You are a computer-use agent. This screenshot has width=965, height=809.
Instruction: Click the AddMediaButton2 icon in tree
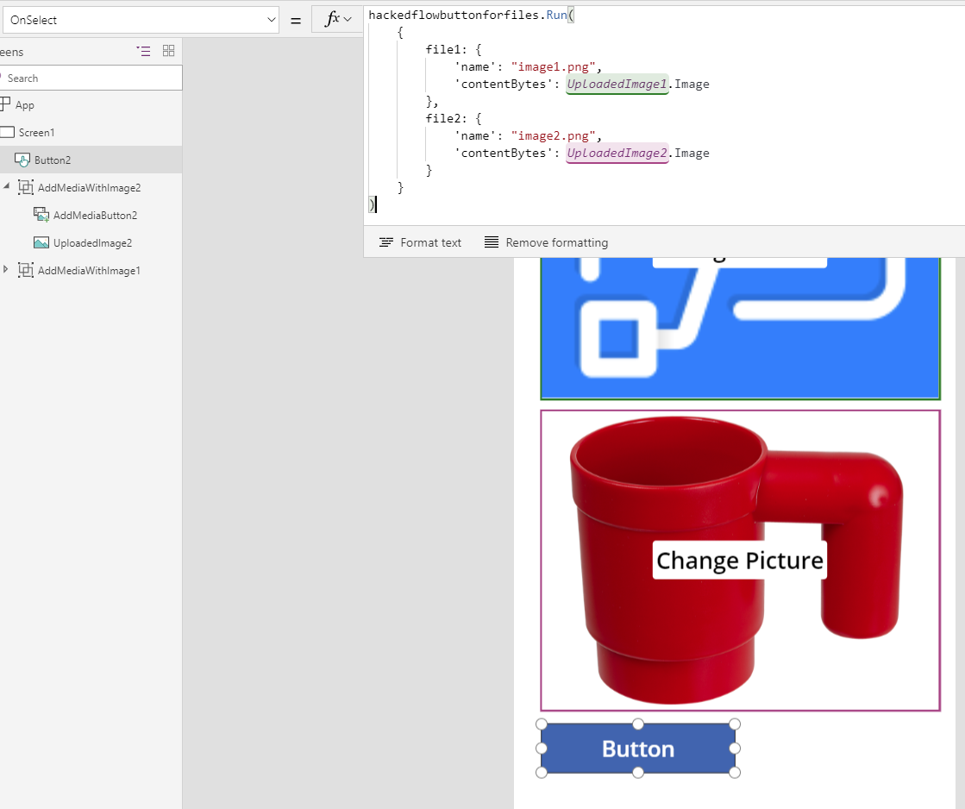click(x=41, y=215)
